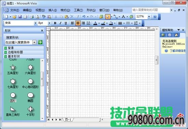Viewport: 188px width, 129px height.
Task: Open a file with the folder icon
Action: click(x=14, y=17)
